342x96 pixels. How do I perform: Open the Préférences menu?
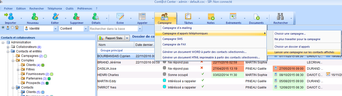[x=85, y=9]
